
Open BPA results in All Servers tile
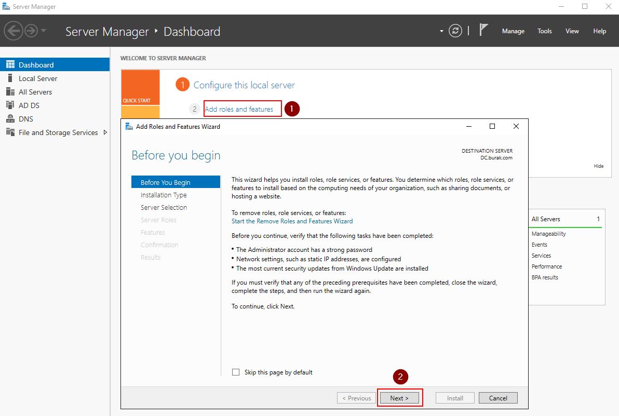tap(545, 277)
